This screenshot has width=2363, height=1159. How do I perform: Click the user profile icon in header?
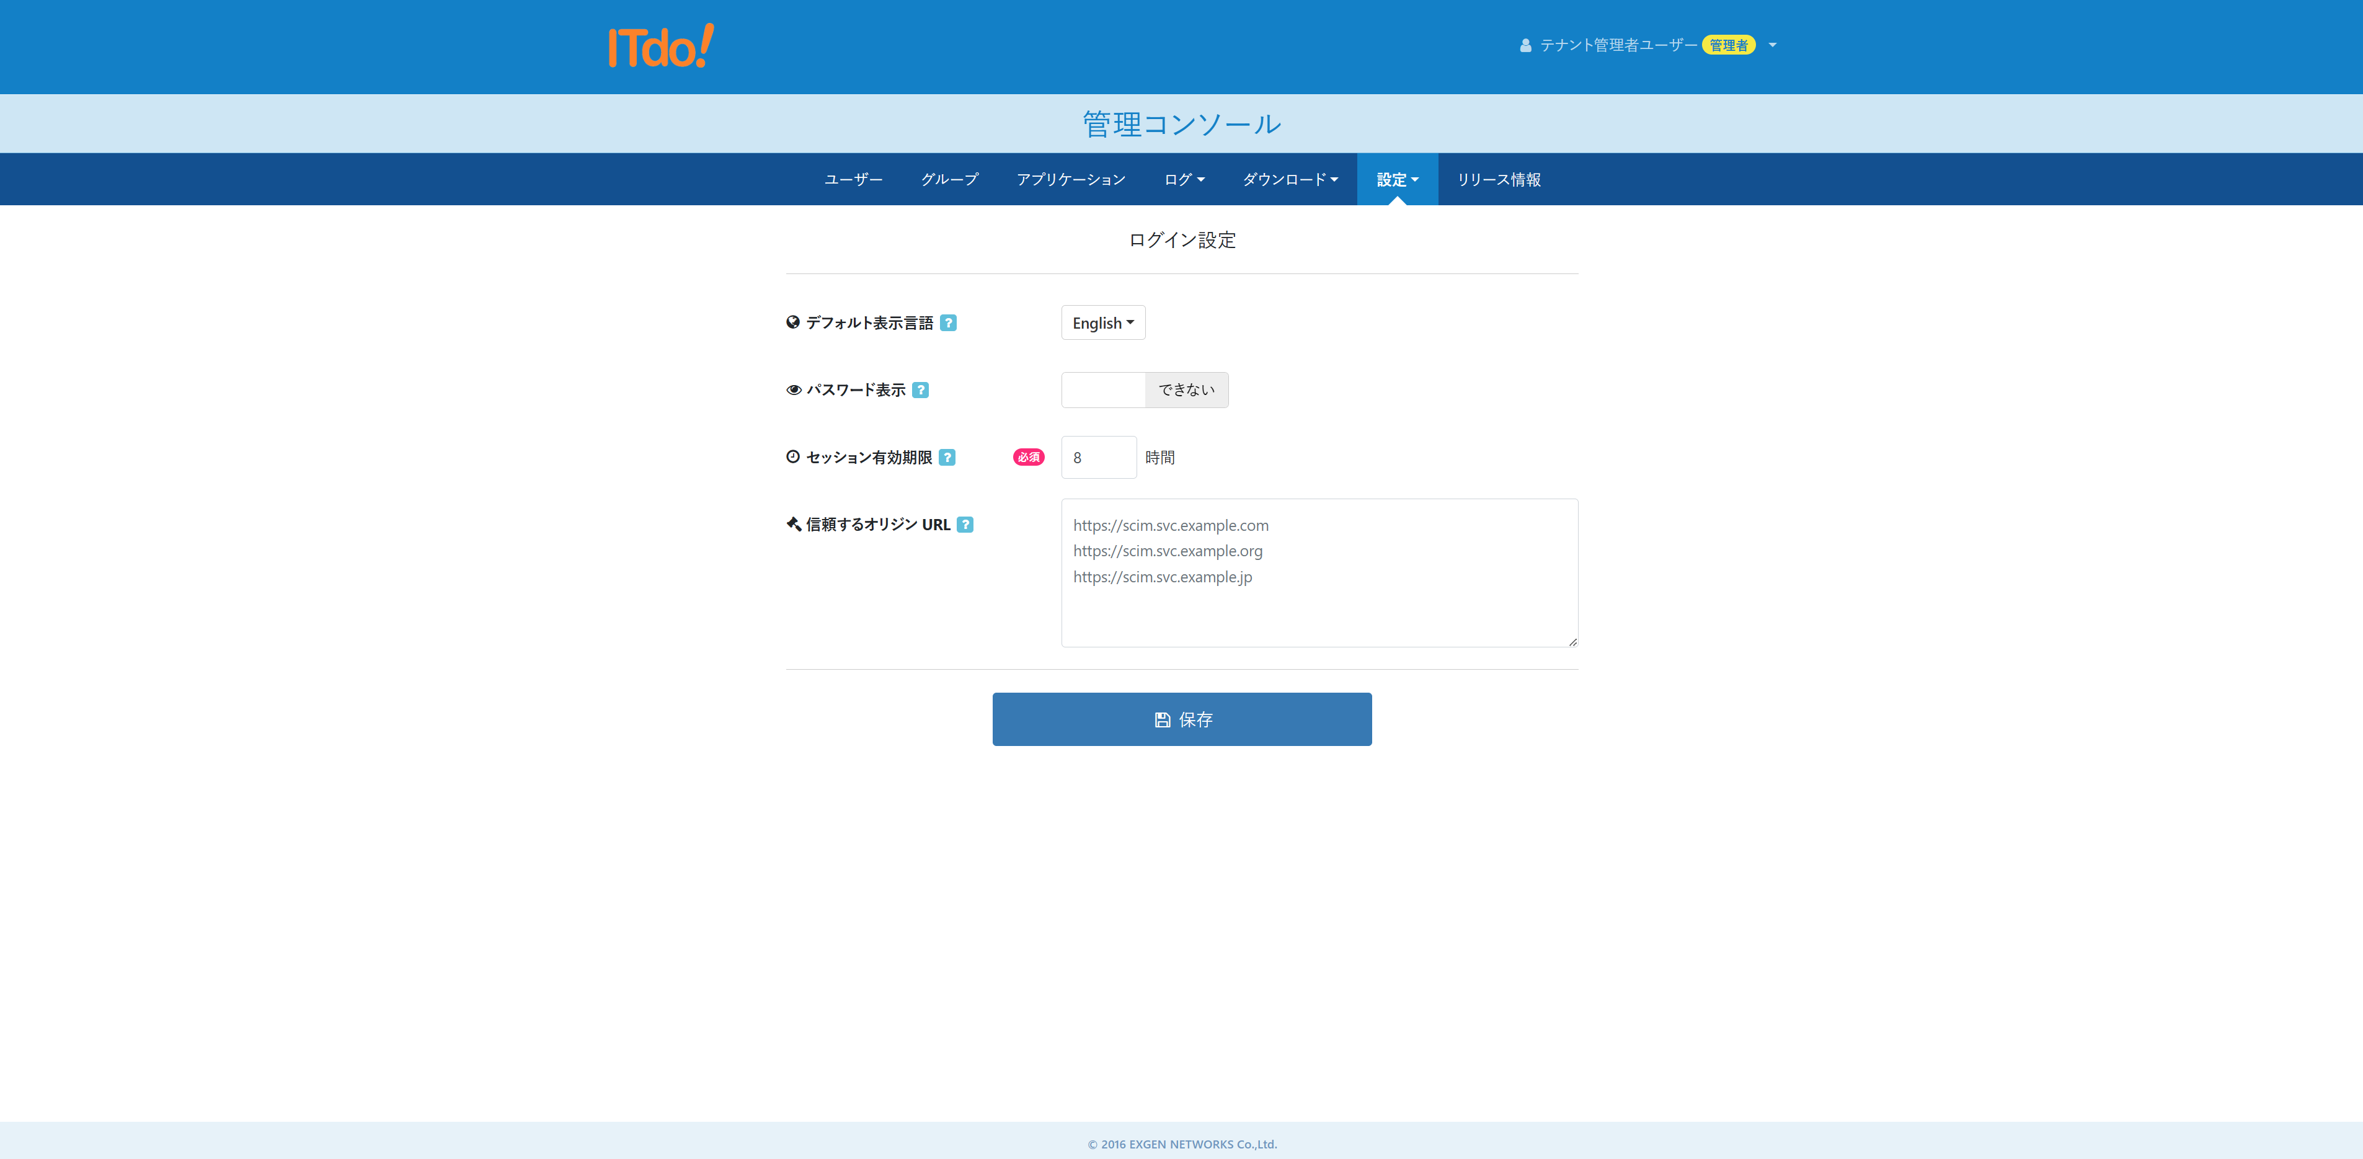(1525, 45)
